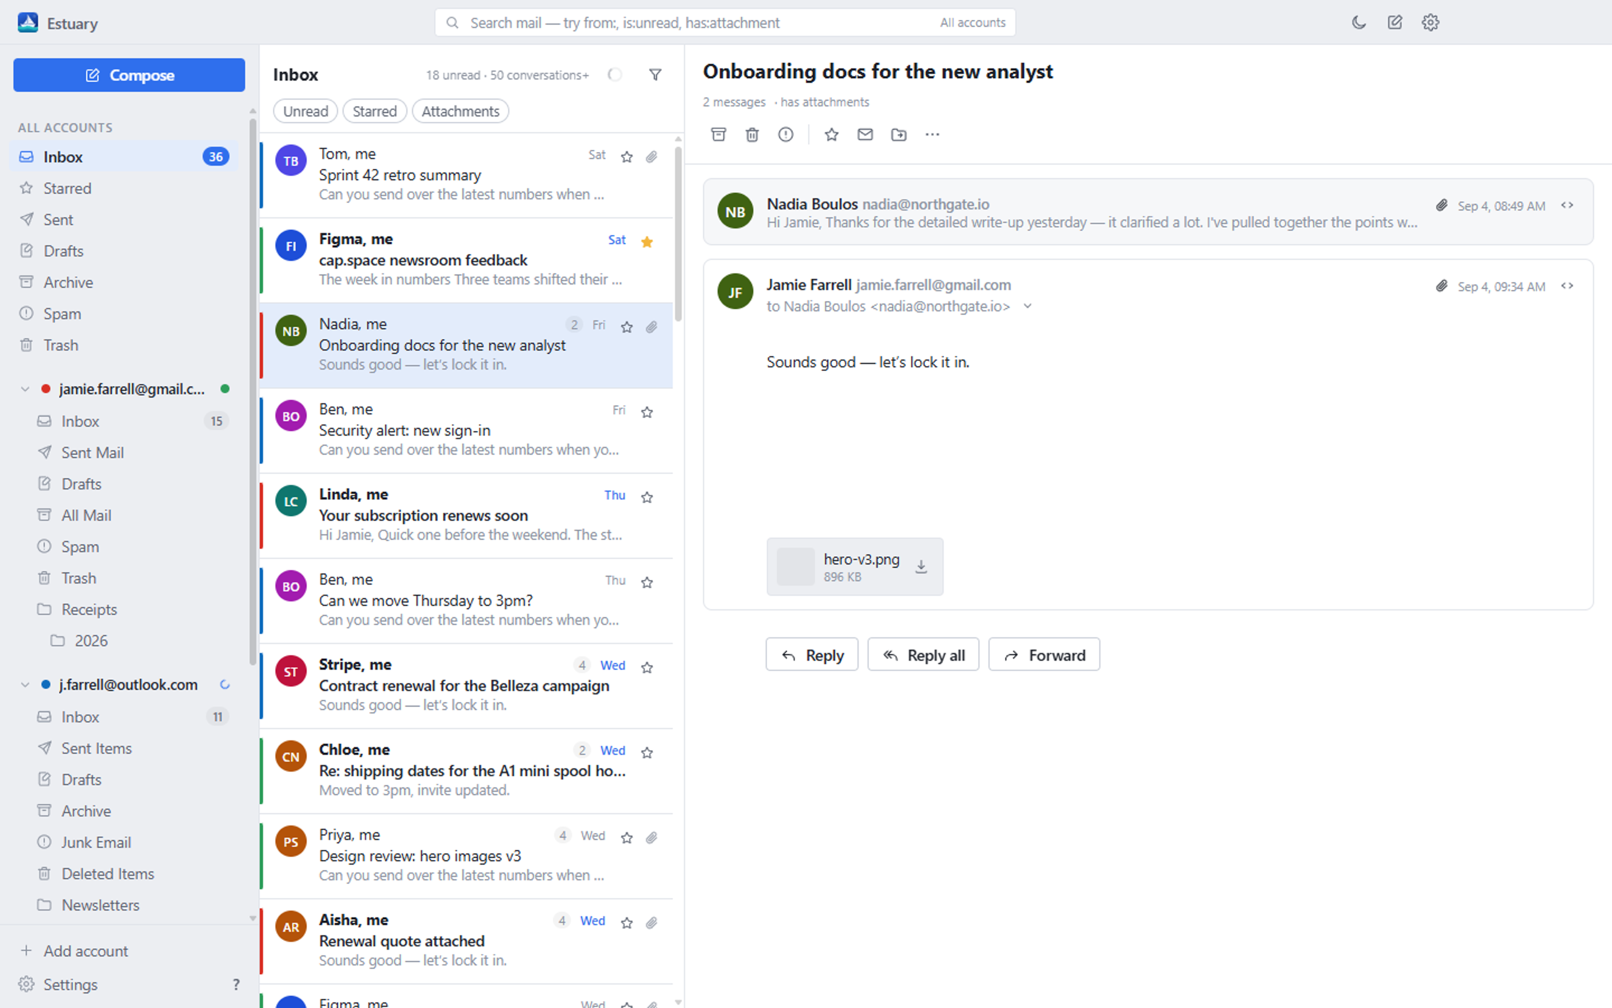Click the Compose button
Screen dimensions: 1612x1008
point(129,74)
